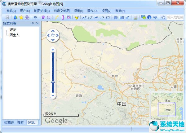This screenshot has width=186, height=133.
Task: Open the 自定义地图 menu
Action: coord(61,11)
